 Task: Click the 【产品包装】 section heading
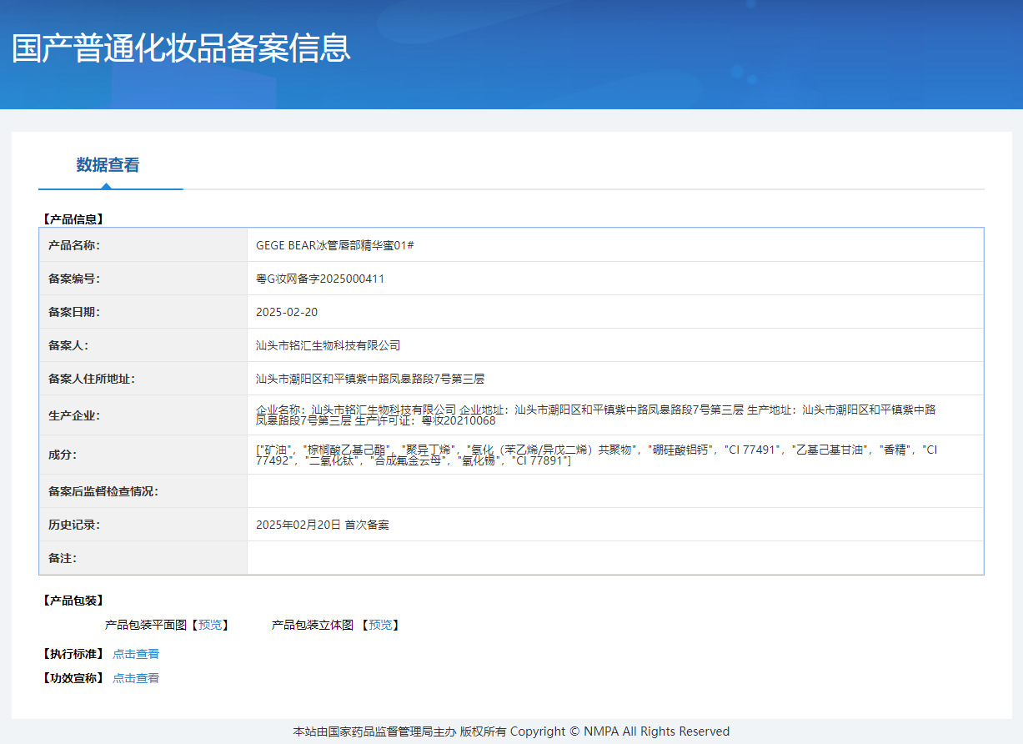click(x=73, y=601)
